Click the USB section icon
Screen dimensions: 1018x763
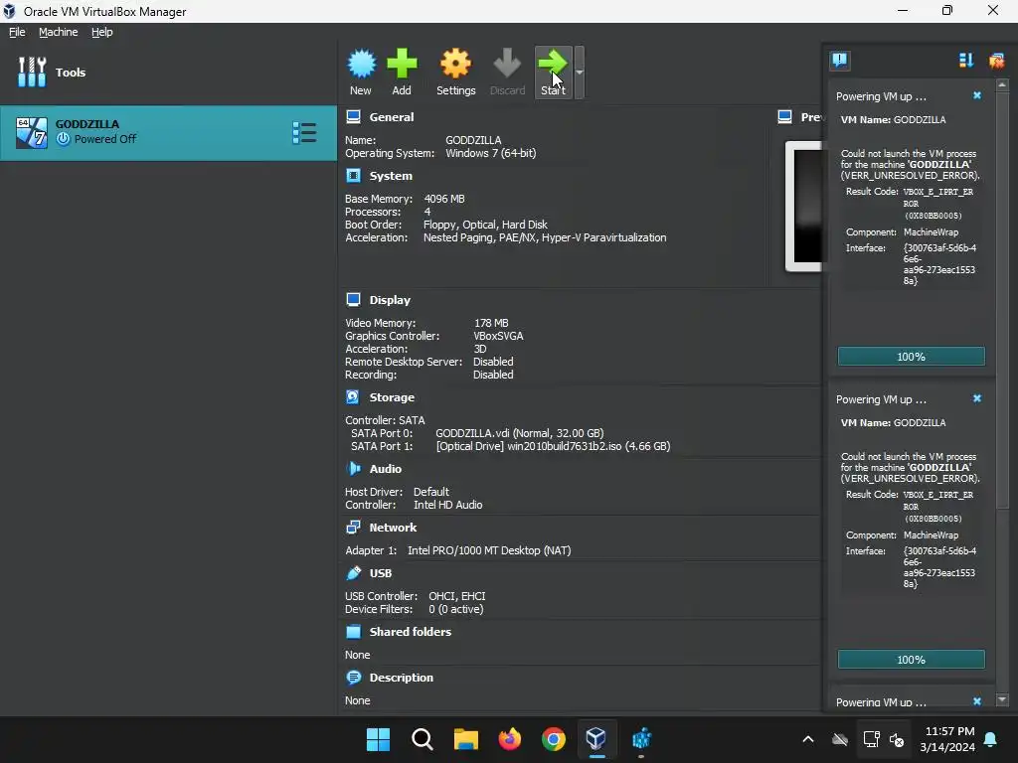[x=353, y=573]
